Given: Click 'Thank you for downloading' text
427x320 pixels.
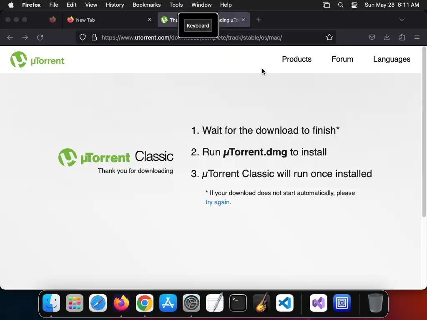Looking at the screenshot, I should [136, 171].
